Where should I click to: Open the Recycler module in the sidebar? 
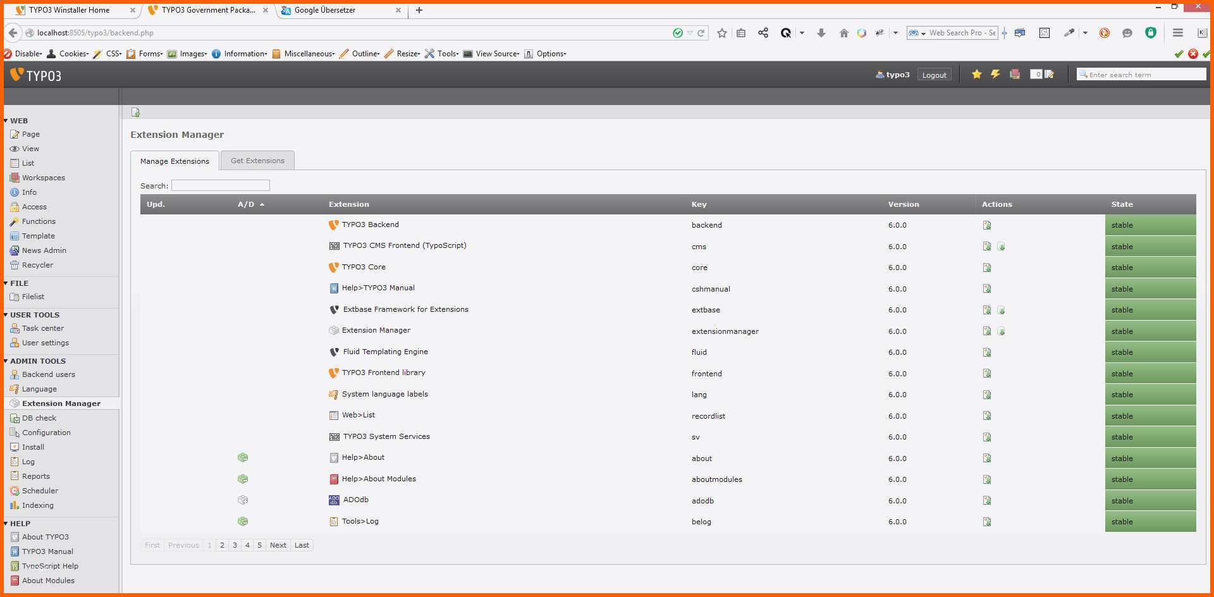coord(37,265)
